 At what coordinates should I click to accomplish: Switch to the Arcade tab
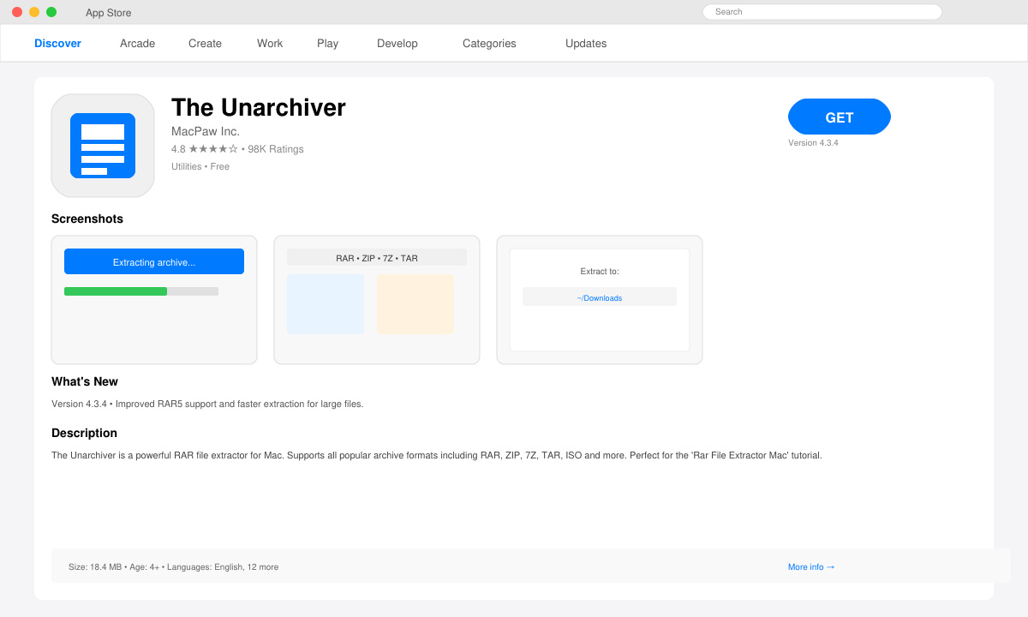click(x=137, y=44)
